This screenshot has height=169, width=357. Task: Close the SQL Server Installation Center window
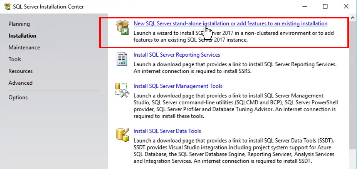[346, 7]
